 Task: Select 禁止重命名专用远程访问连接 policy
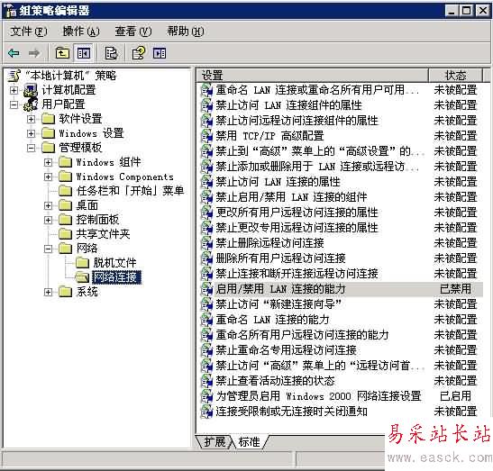(x=286, y=350)
